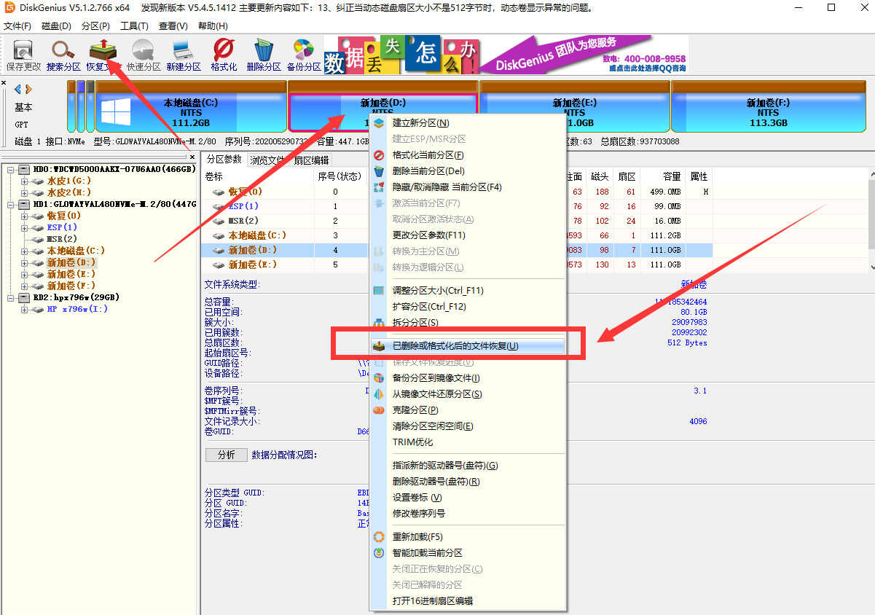Click the 属性 column header
Screen dimensions: 875x615
coord(699,176)
